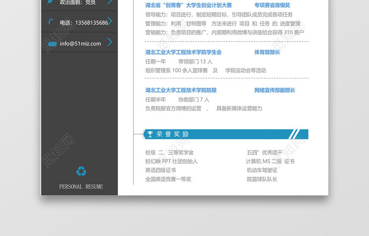Click the line 任期半年 协助部门7人
Screen dimensions: 369x236
click(x=177, y=100)
